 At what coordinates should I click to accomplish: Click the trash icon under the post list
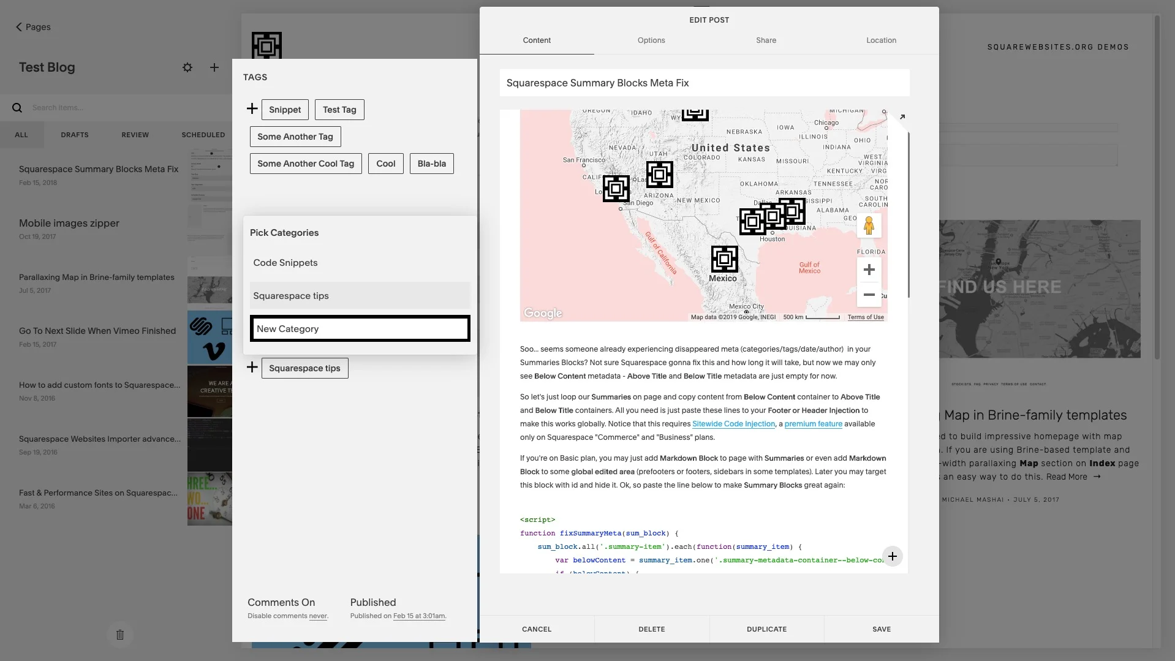pyautogui.click(x=120, y=635)
